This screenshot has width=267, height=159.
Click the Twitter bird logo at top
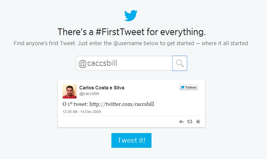click(x=131, y=16)
